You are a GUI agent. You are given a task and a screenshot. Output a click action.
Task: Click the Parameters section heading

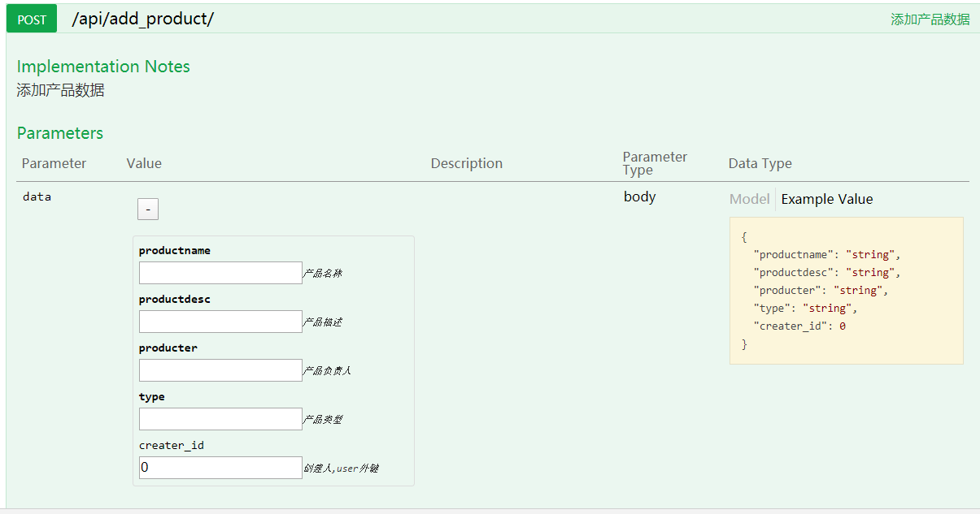click(x=60, y=133)
